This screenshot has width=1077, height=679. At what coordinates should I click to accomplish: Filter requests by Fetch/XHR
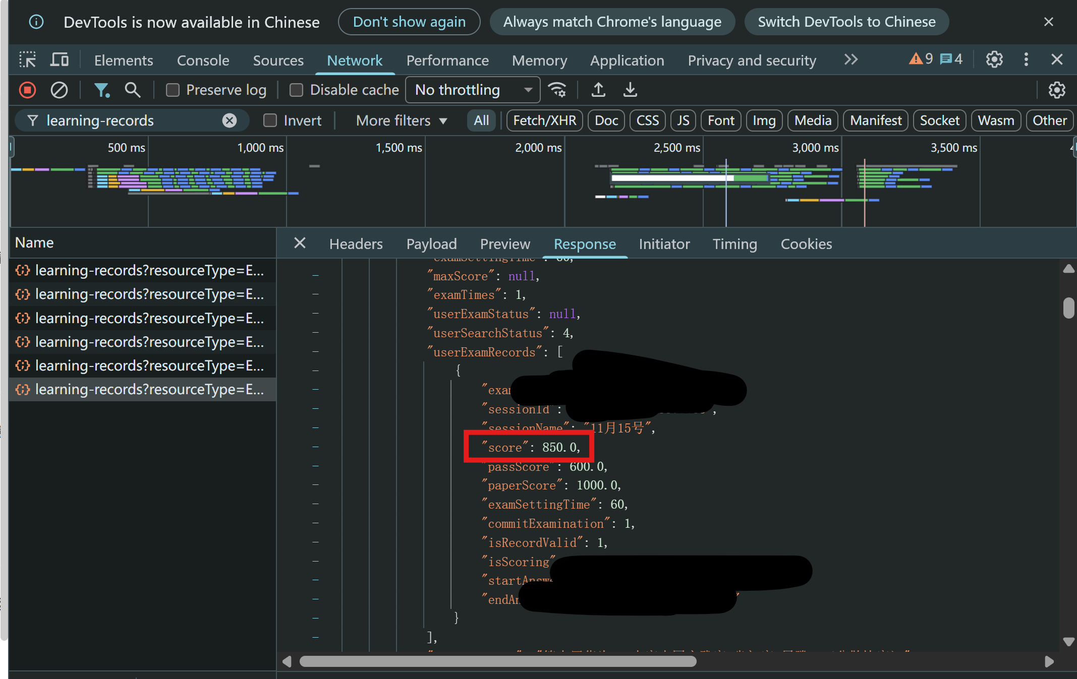point(544,120)
